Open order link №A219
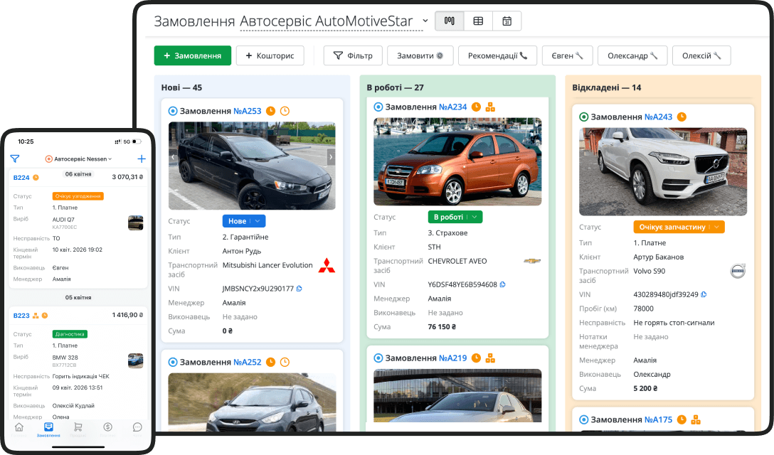The image size is (774, 455). pyautogui.click(x=452, y=358)
